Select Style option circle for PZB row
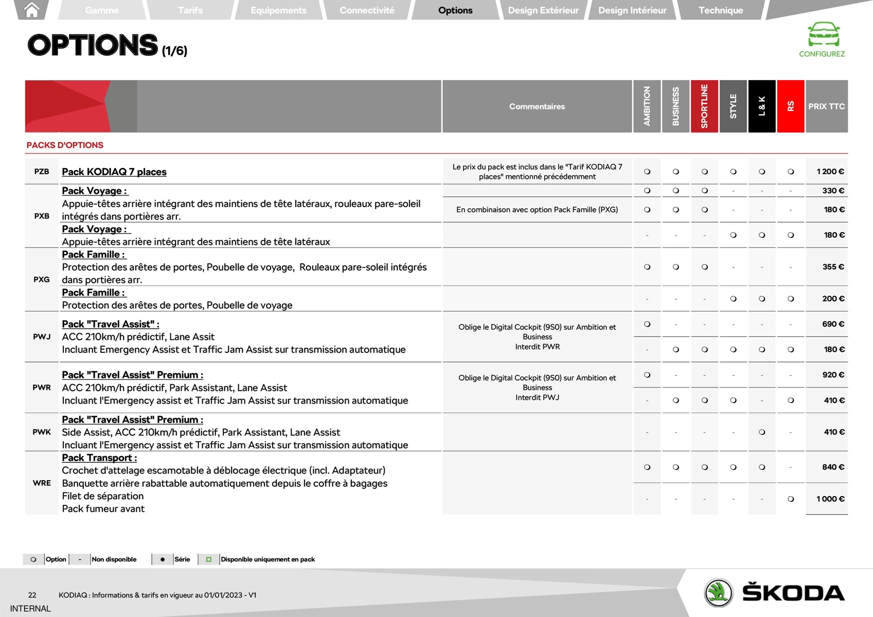 click(x=734, y=172)
